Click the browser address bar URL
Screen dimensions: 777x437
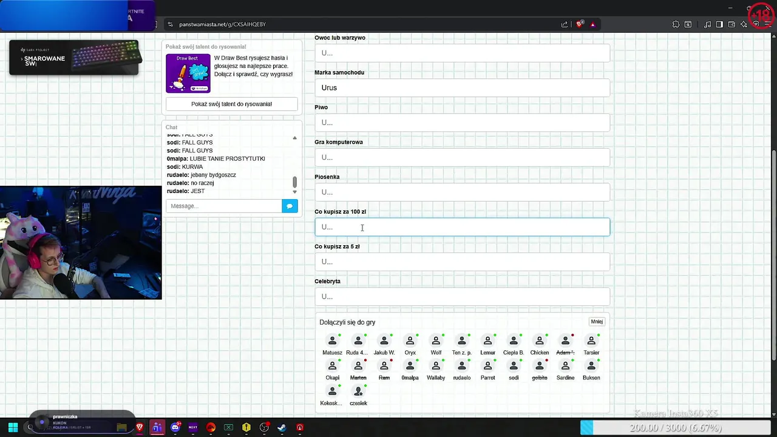pyautogui.click(x=222, y=24)
